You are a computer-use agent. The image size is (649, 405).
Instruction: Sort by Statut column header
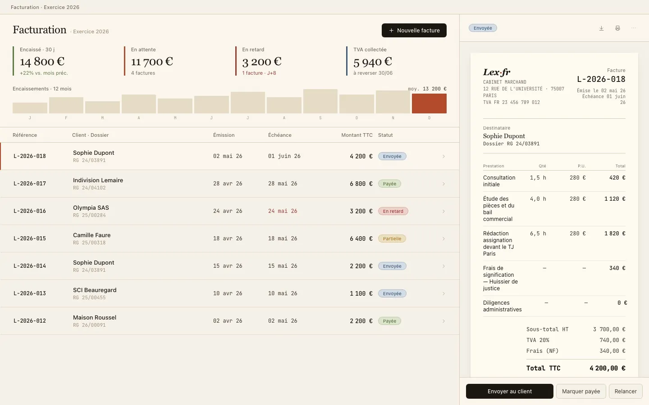[x=385, y=135]
